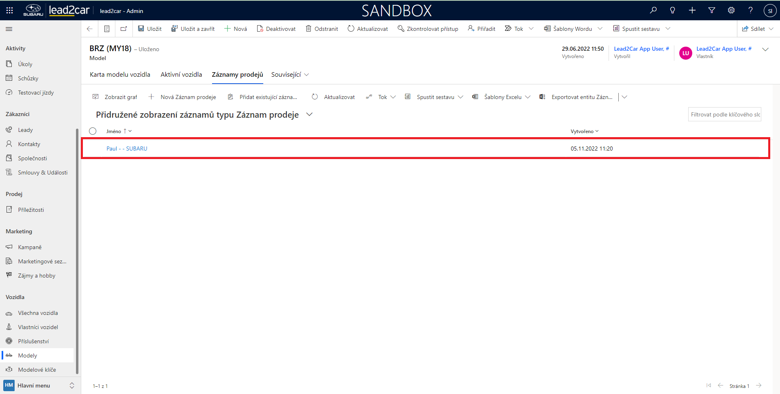Open record in new window icon

(123, 29)
